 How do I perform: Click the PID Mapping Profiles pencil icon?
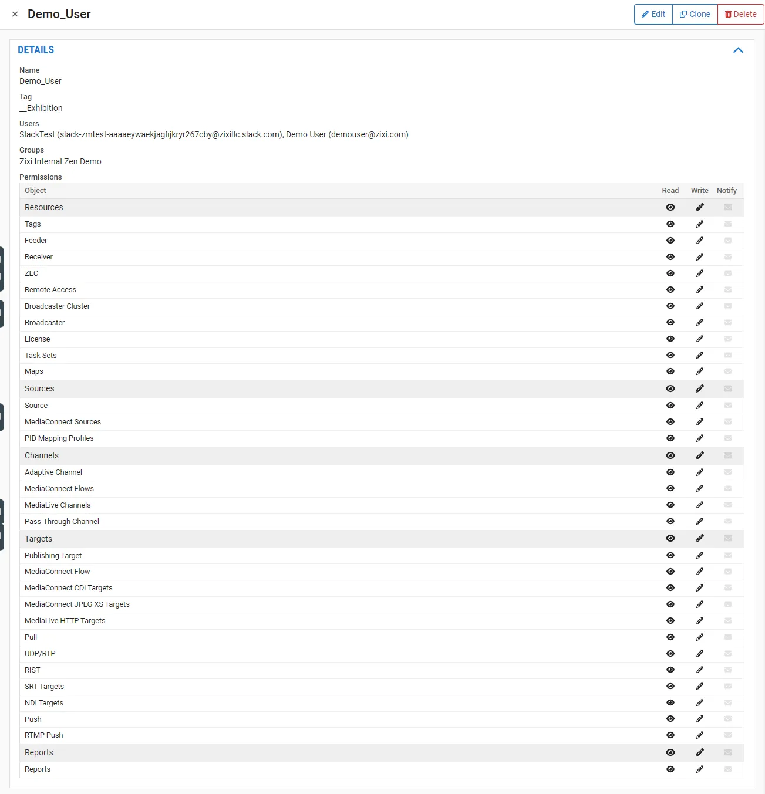700,438
